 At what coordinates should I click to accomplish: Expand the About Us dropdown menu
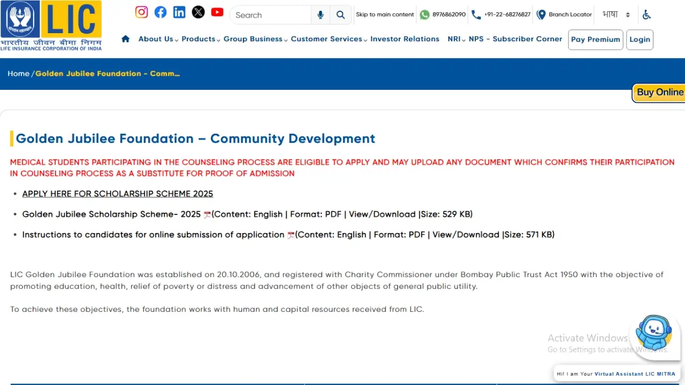(158, 39)
